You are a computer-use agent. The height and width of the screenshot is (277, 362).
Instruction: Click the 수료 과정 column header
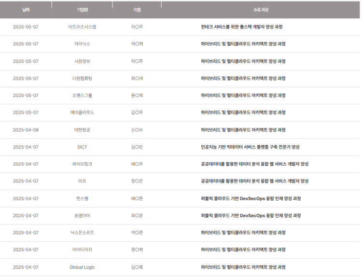[261, 10]
